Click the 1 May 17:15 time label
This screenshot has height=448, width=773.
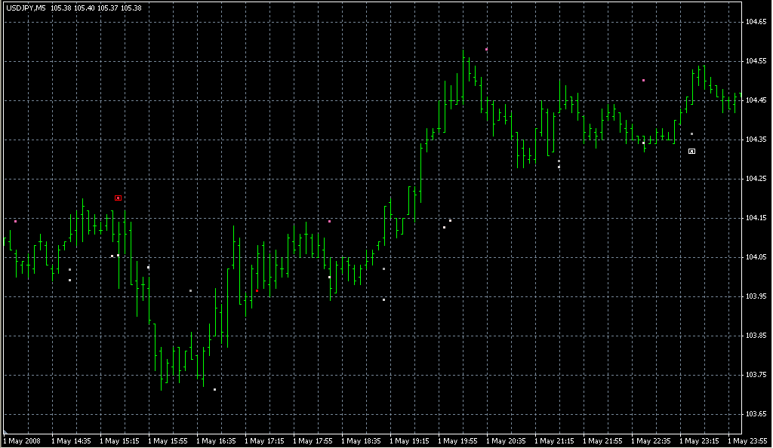click(x=264, y=441)
